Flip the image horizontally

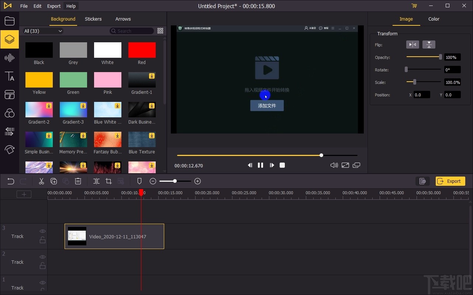[x=412, y=44]
